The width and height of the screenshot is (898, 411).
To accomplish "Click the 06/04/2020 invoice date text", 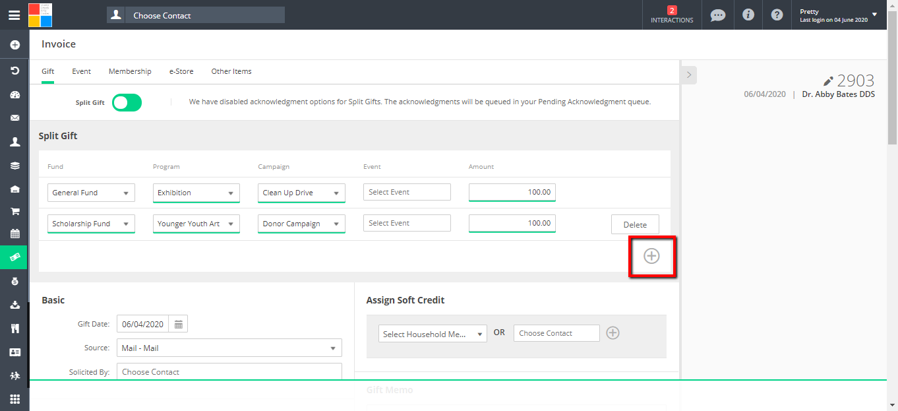I will [765, 94].
